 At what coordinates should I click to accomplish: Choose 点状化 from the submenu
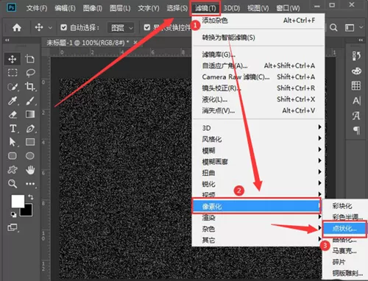coord(344,229)
